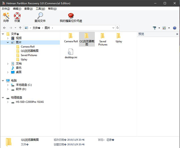Select QQ浏览器截图 in the tree
Image resolution: width=180 pixels, height=148 pixels.
(30, 51)
